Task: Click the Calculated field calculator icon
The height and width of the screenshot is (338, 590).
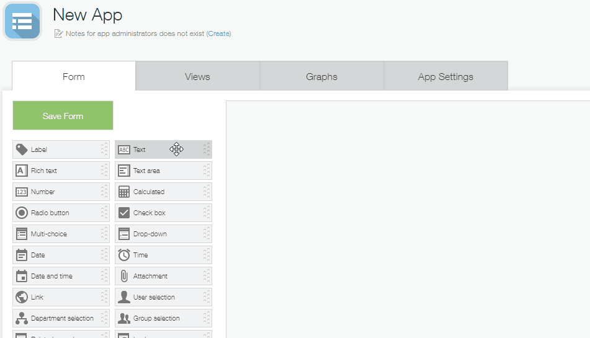Action: (124, 192)
